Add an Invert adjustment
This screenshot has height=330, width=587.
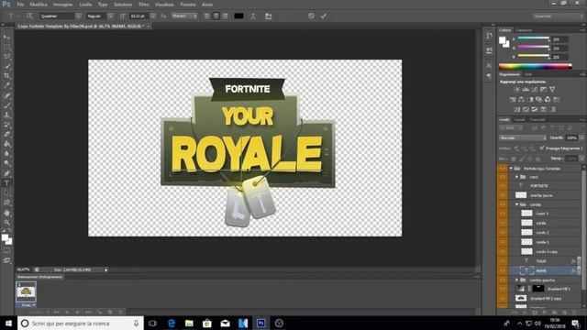[x=517, y=109]
